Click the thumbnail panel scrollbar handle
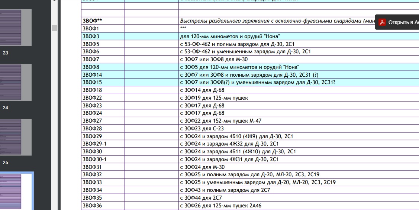 pos(54,28)
